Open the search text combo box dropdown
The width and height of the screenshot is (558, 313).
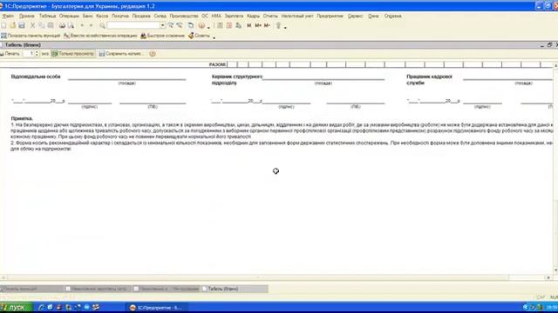pyautogui.click(x=162, y=25)
